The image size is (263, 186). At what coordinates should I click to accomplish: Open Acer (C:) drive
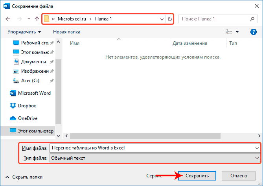pos(33,81)
